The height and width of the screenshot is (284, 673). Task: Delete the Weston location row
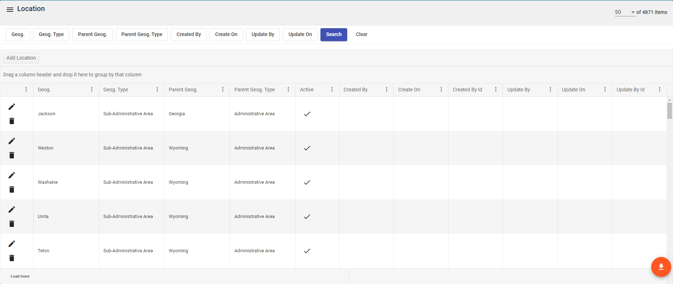pos(12,155)
